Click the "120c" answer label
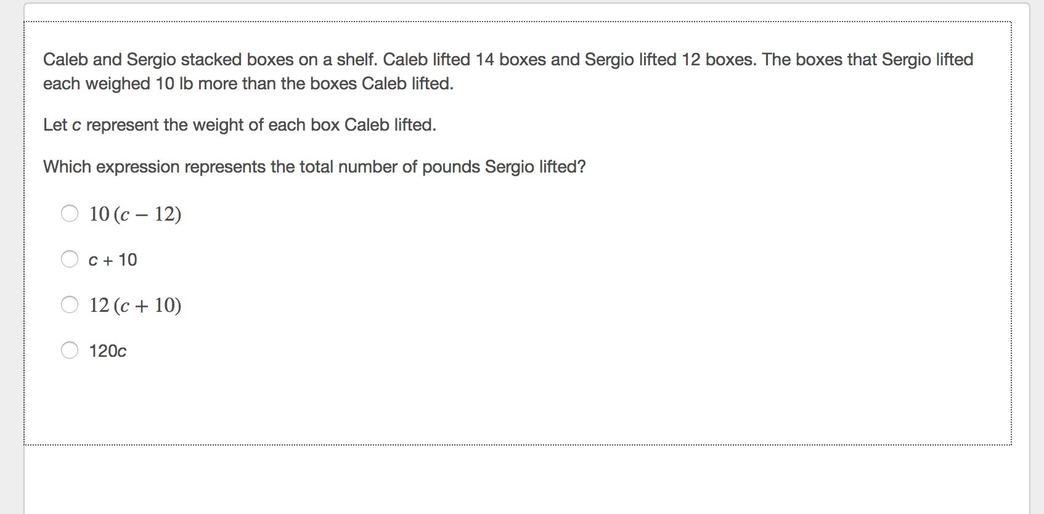This screenshot has width=1044, height=514. coord(108,351)
